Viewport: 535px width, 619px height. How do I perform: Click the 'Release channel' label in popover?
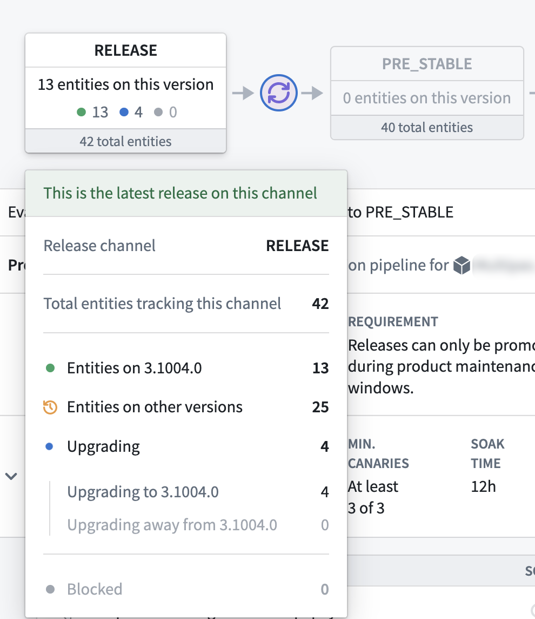99,246
